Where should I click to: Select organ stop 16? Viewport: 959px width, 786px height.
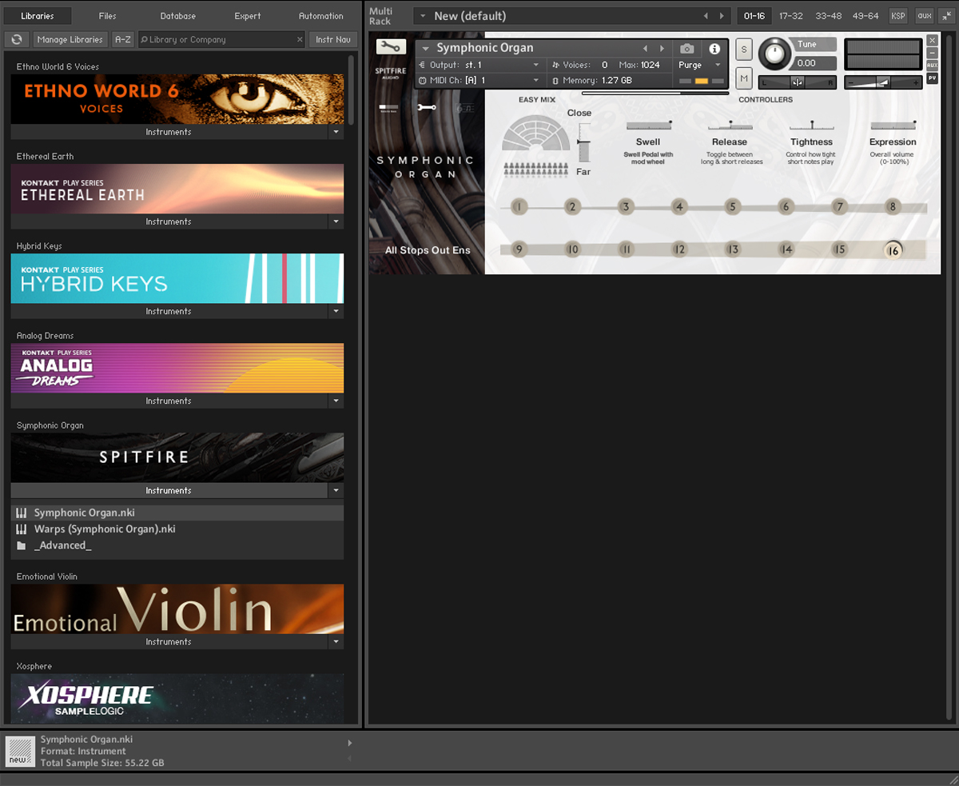click(x=893, y=250)
